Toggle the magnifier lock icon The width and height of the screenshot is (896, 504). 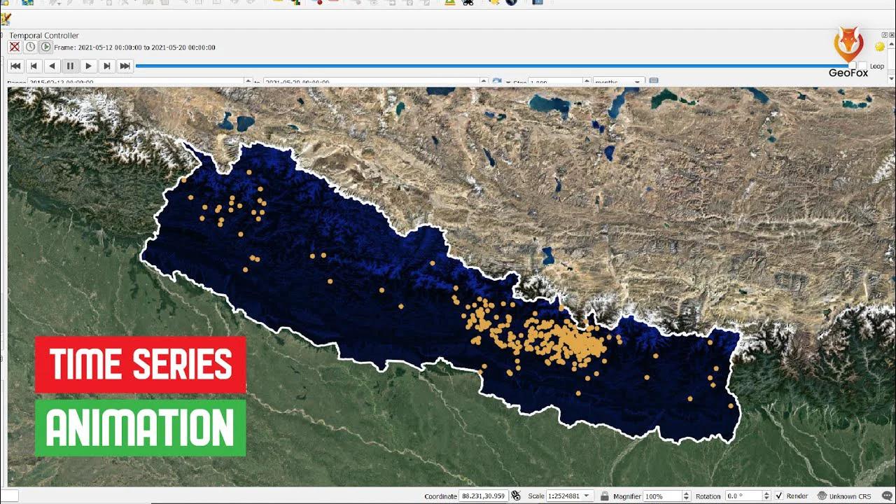603,496
